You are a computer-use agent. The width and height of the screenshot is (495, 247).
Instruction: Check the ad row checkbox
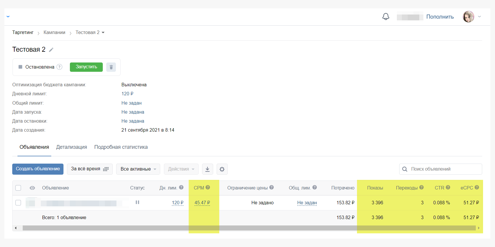point(18,203)
